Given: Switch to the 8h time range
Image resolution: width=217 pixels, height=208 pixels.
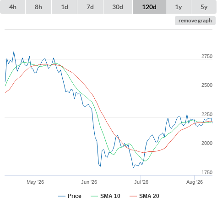Looking at the screenshot, I should point(38,7).
